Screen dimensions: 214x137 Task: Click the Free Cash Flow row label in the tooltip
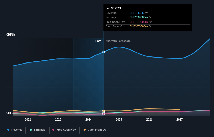pyautogui.click(x=115, y=22)
